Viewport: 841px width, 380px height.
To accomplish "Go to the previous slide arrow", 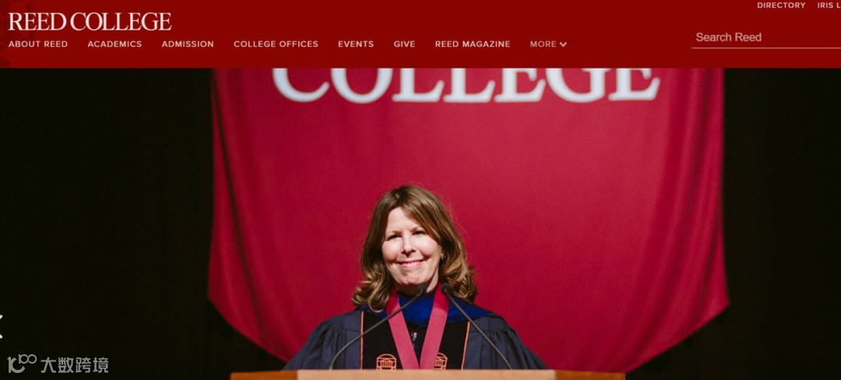I will 2,326.
